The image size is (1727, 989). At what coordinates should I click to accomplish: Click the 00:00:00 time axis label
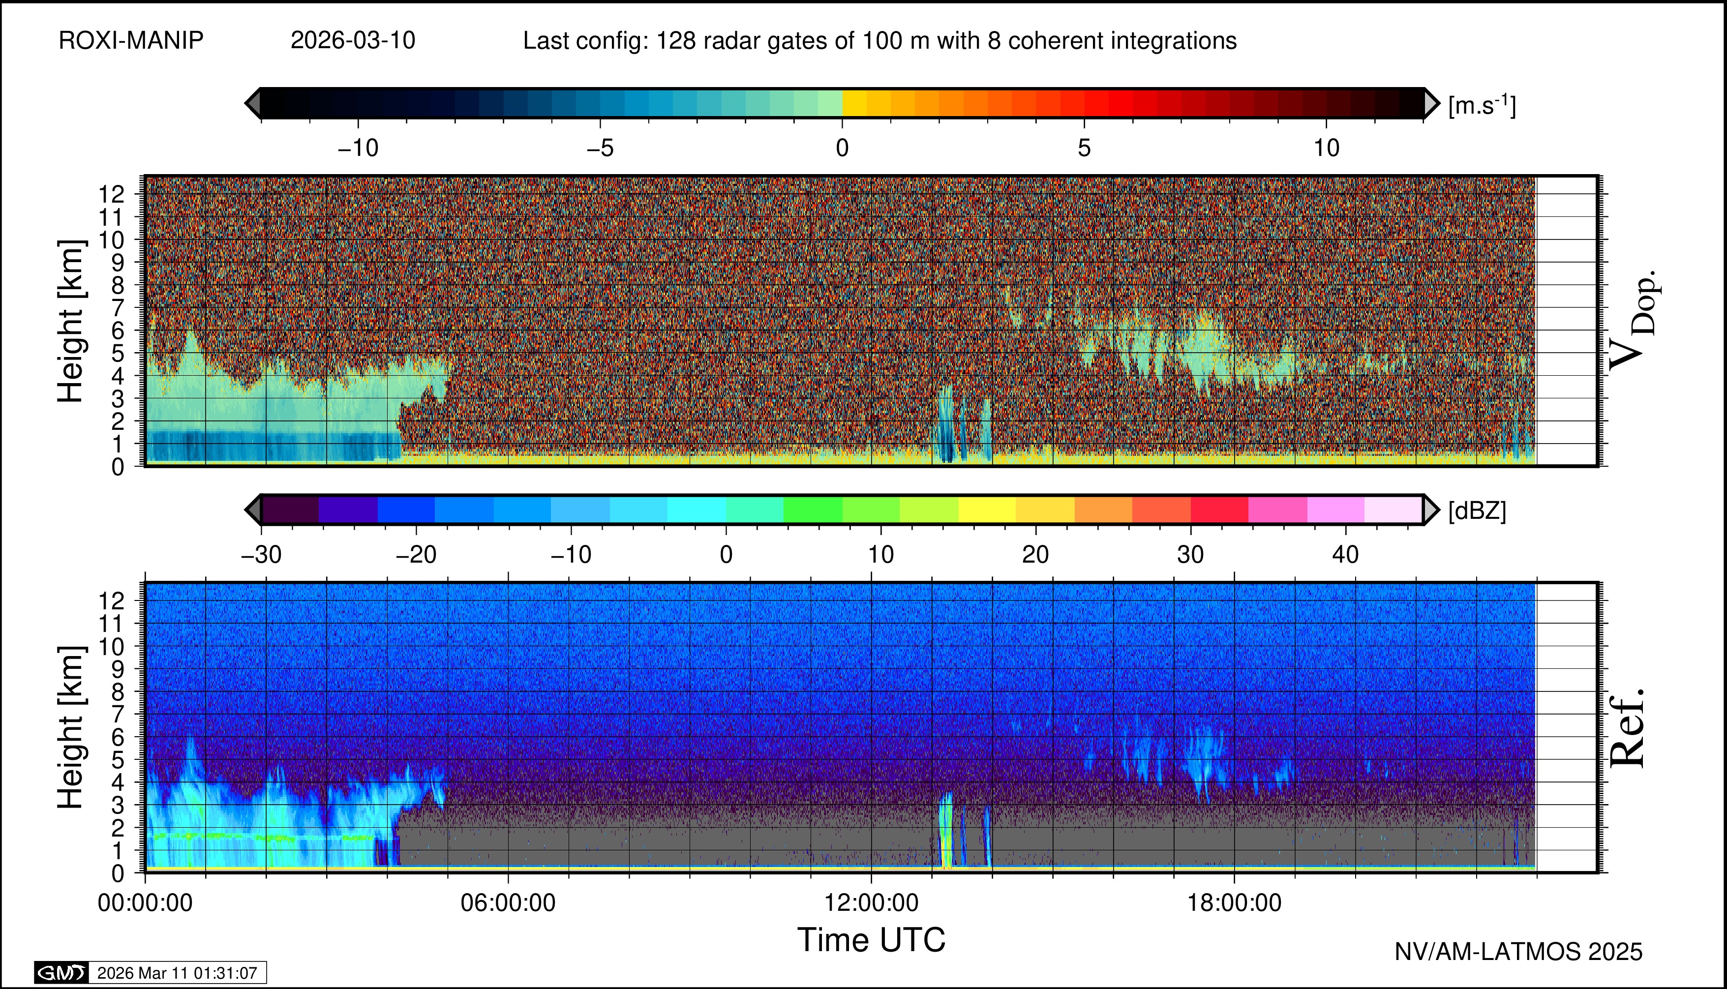[x=145, y=903]
